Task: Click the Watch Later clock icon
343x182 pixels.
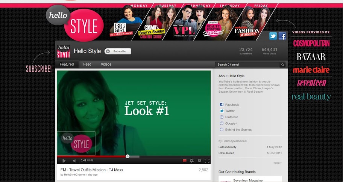Action: [199, 161]
